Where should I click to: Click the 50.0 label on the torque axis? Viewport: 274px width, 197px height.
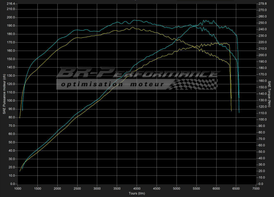point(262,152)
